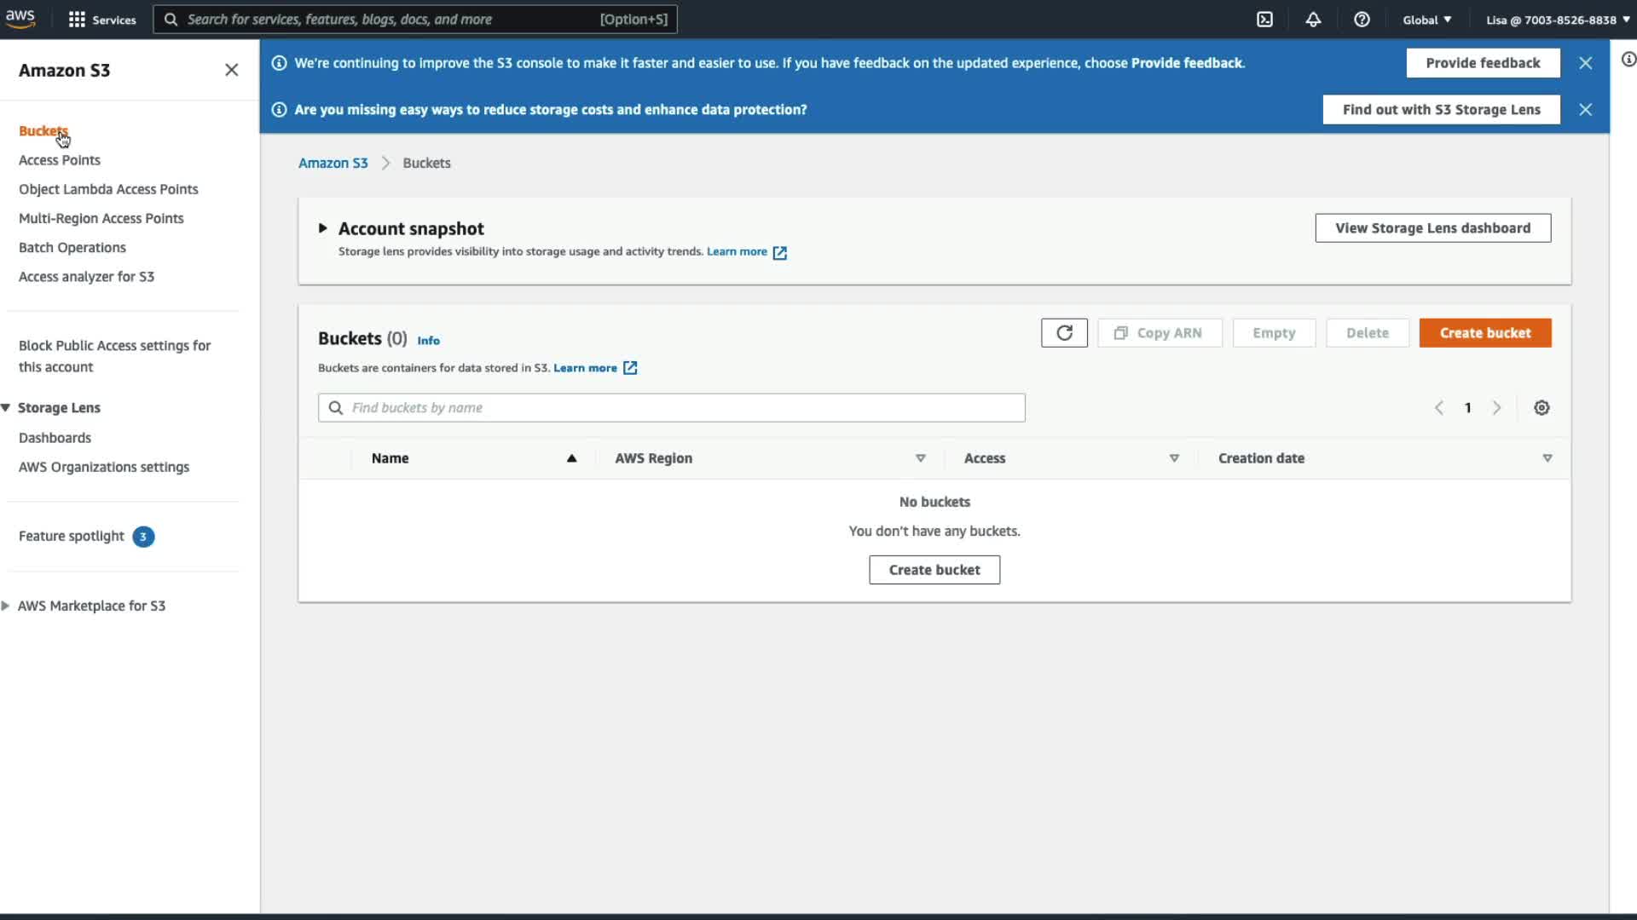Open table preferences gear icon
1637x920 pixels.
click(1542, 408)
